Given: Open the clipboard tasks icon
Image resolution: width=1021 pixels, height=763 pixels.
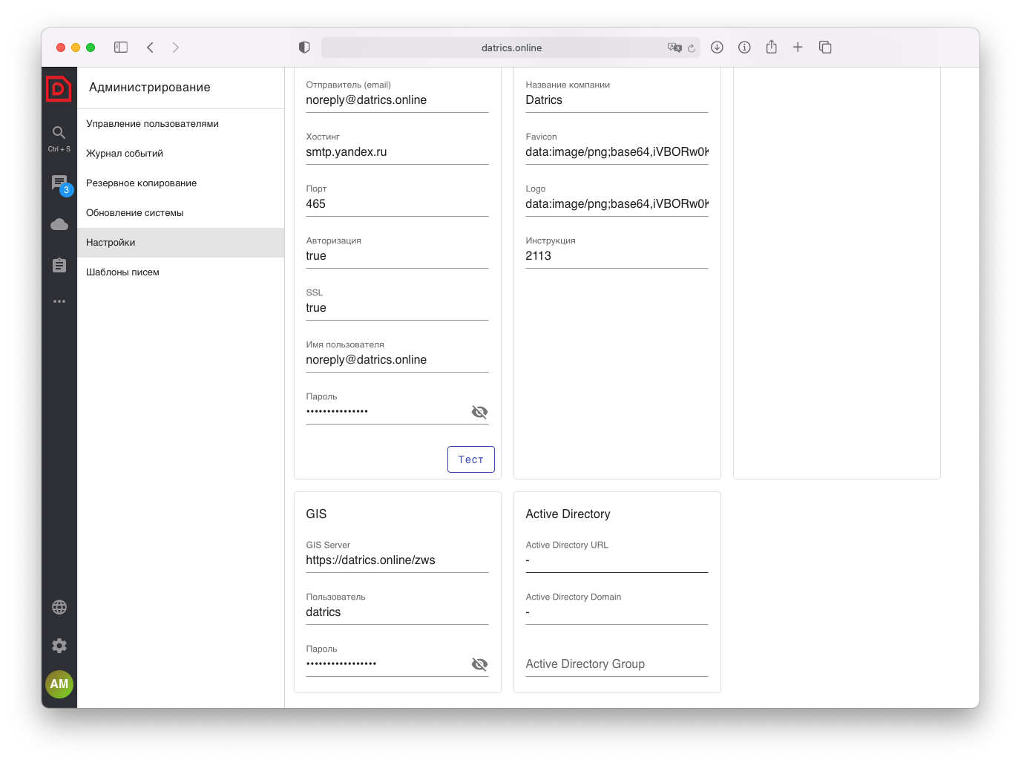Looking at the screenshot, I should click(59, 265).
